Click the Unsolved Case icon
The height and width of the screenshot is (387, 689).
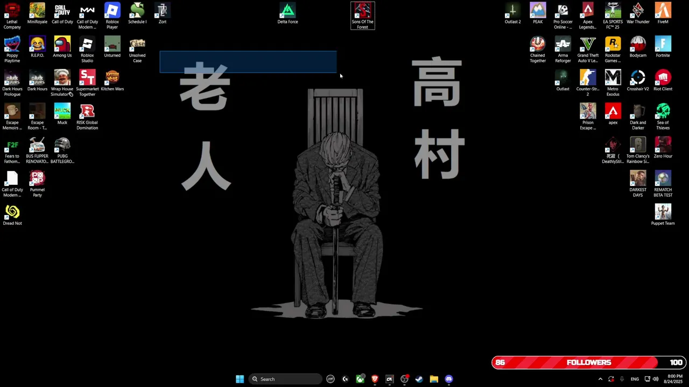tap(137, 49)
